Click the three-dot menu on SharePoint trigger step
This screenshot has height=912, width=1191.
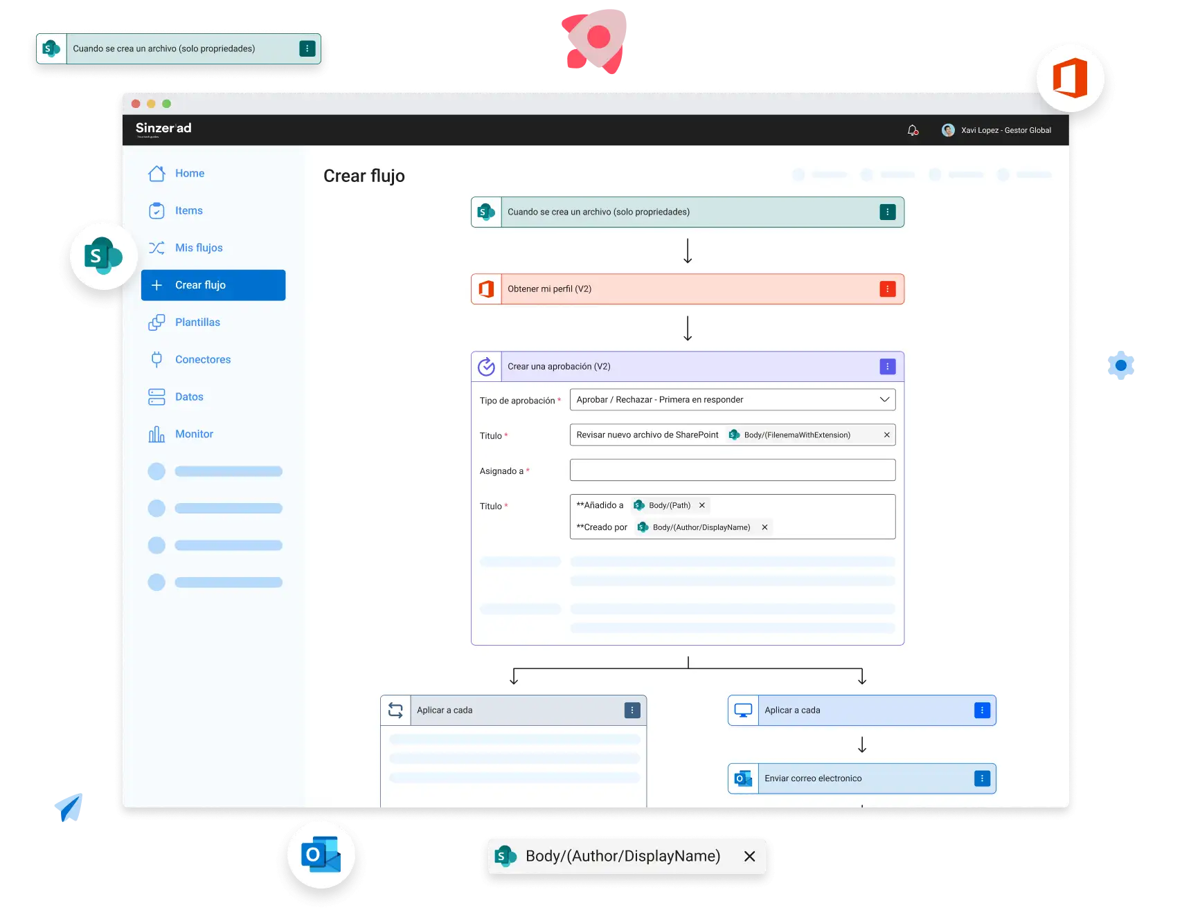(887, 212)
